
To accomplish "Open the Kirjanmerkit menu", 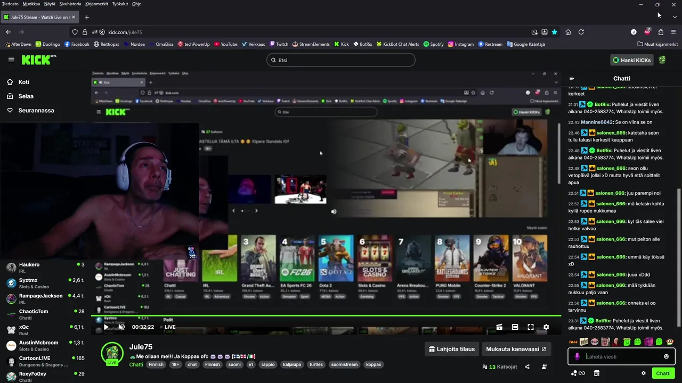I will [x=96, y=4].
